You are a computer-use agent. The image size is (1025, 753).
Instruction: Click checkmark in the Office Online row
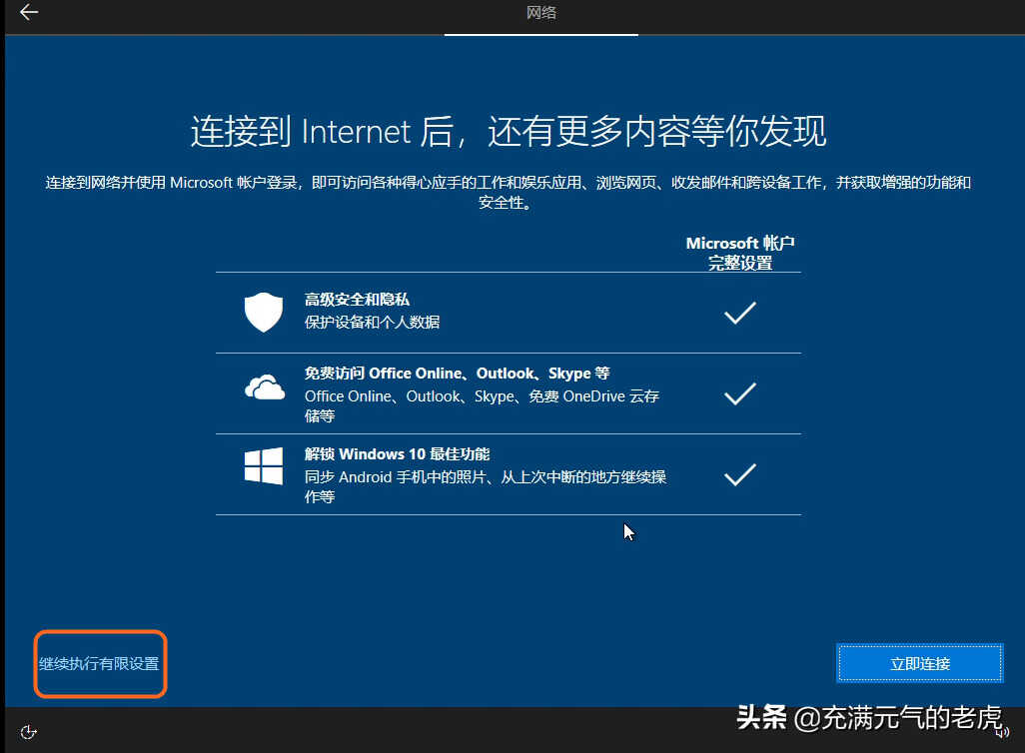(739, 394)
